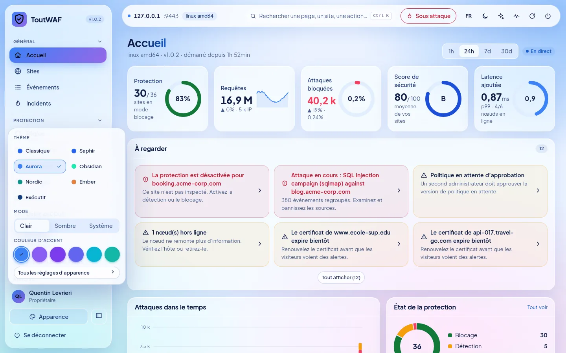566x353 pixels.
Task: Click the Sous attaque button
Action: (x=428, y=16)
